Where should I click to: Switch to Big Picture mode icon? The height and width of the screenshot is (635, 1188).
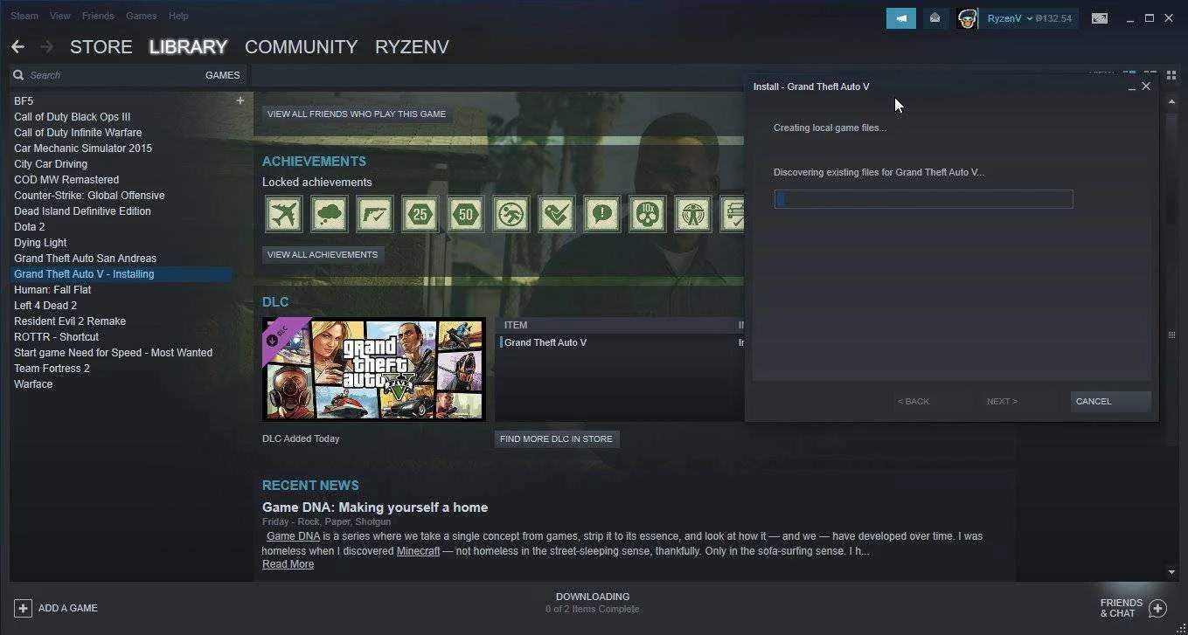[x=1100, y=18]
